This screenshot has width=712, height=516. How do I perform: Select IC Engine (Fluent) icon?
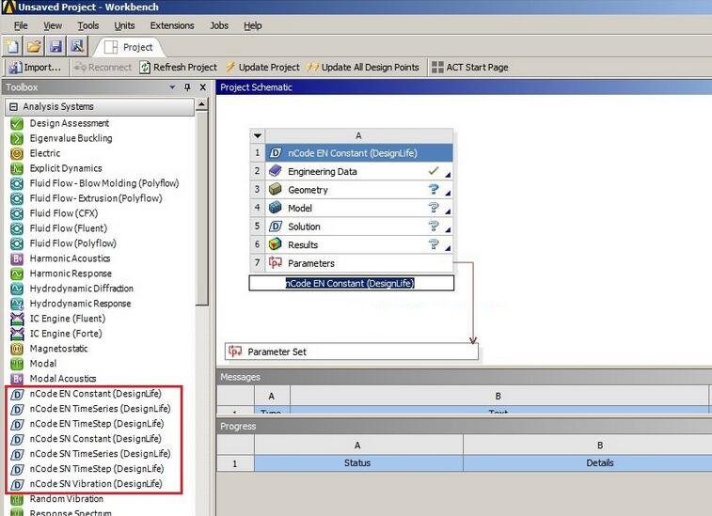pos(17,319)
